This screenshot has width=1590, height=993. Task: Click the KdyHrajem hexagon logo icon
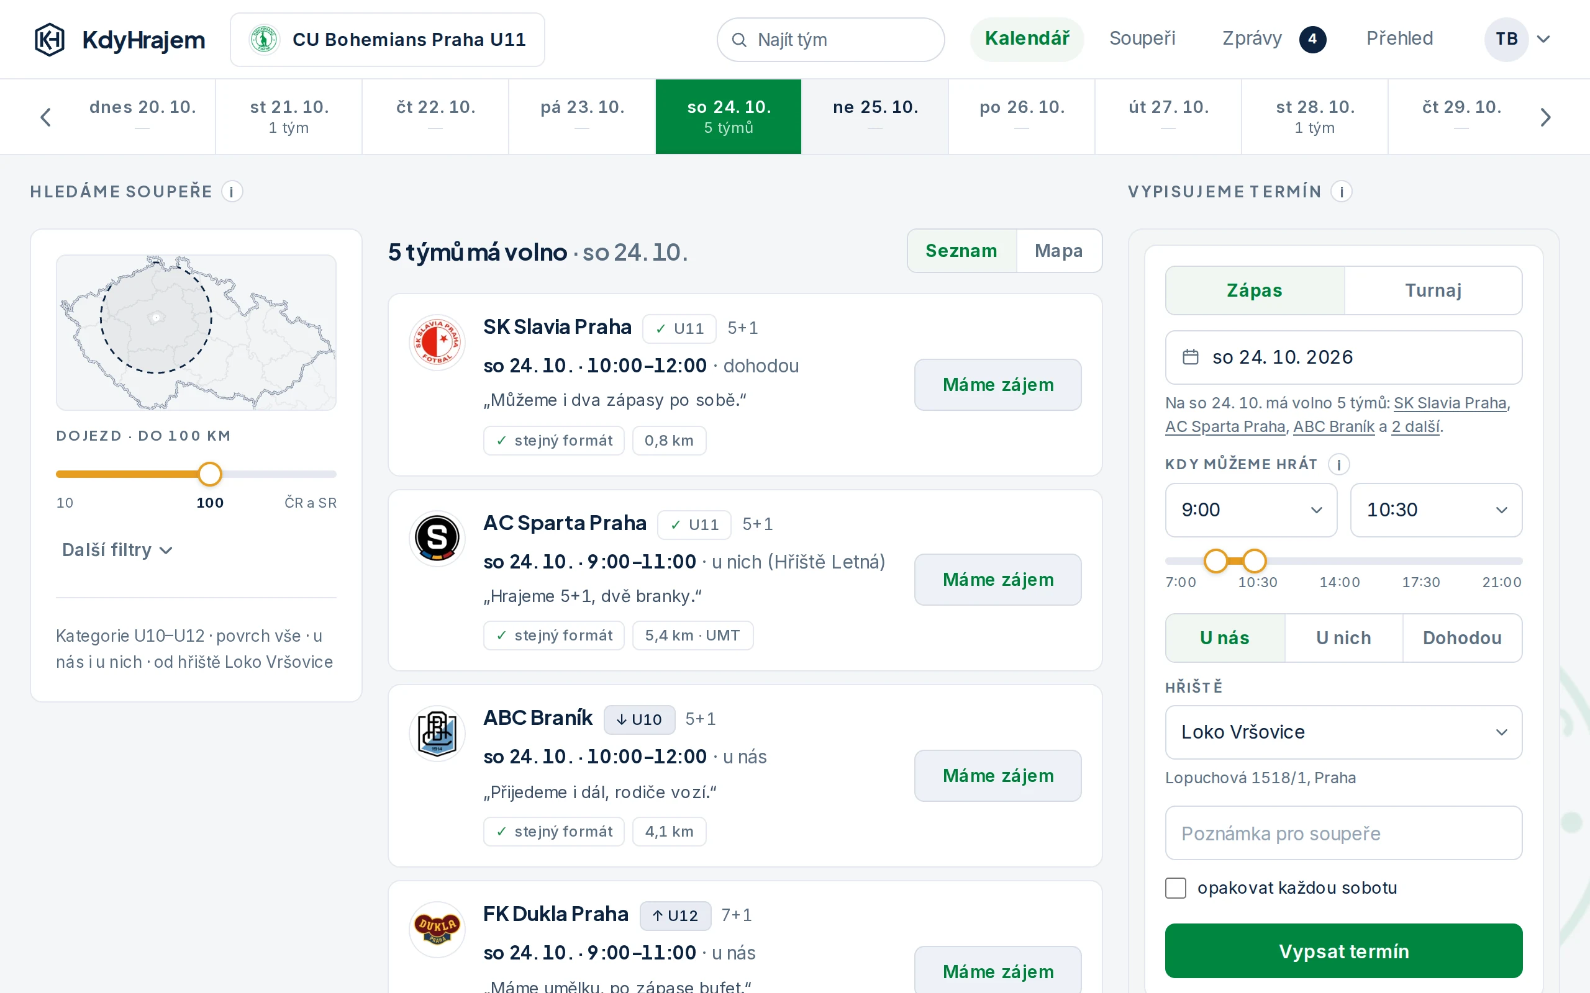pos(49,39)
